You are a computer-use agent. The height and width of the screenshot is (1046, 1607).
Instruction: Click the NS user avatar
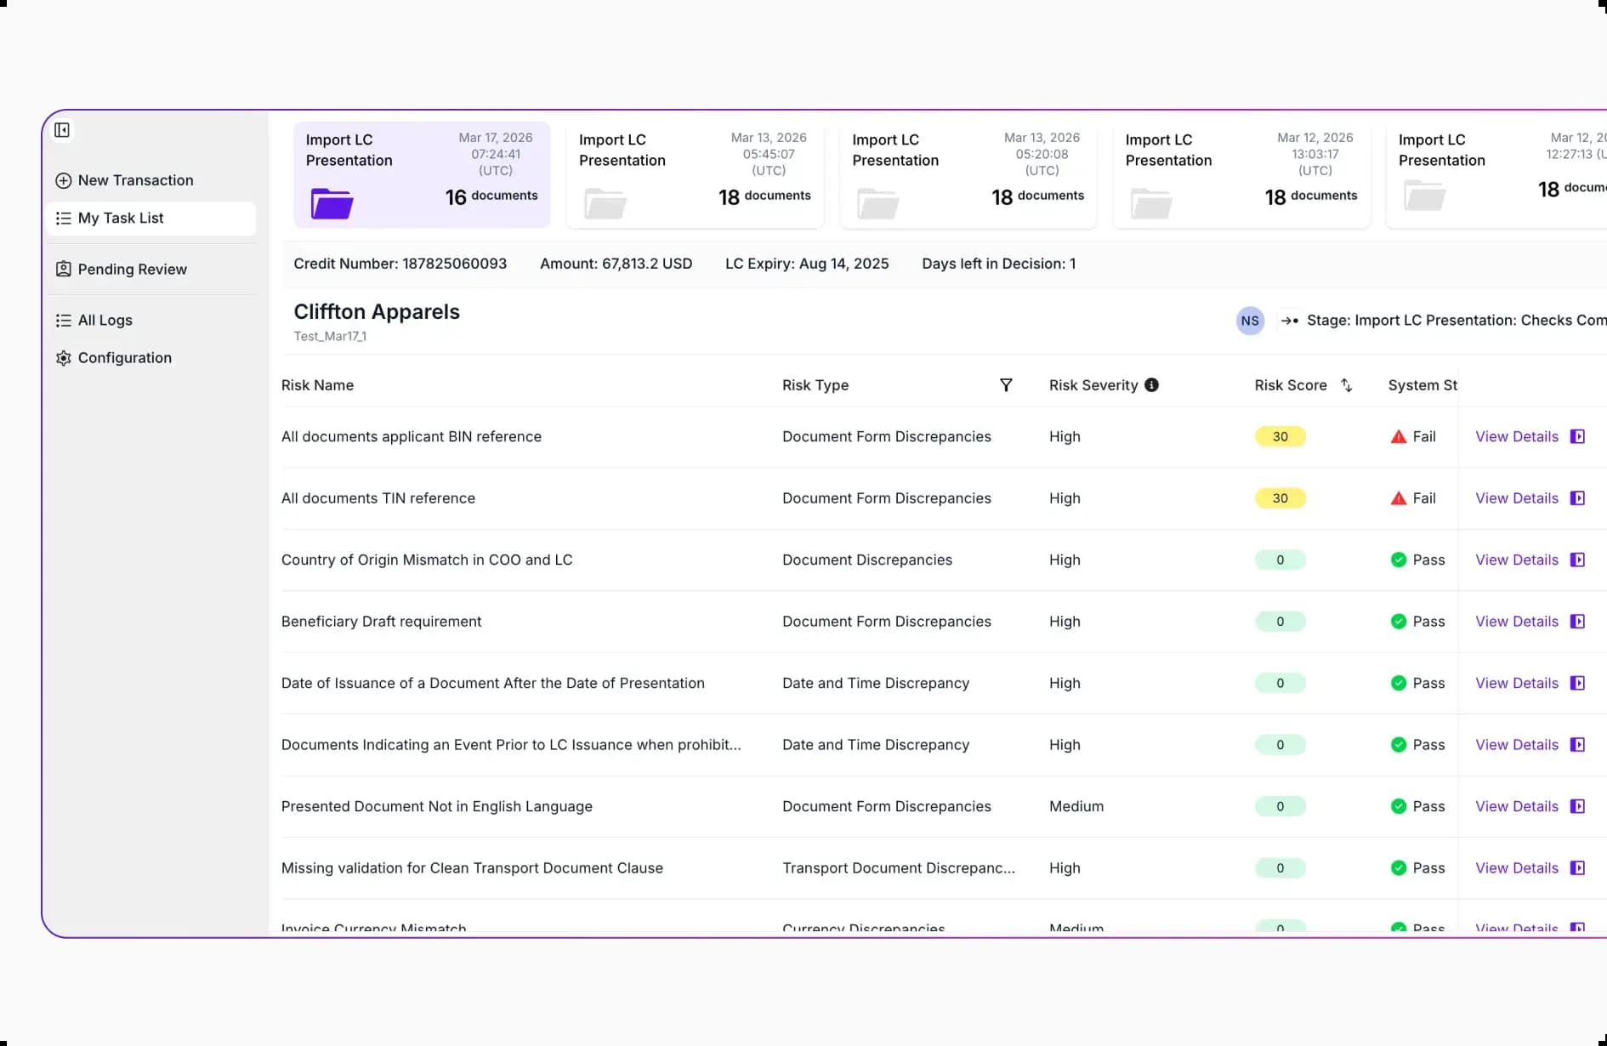[1249, 321]
